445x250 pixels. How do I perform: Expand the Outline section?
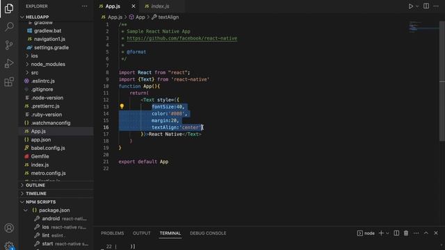56,185
